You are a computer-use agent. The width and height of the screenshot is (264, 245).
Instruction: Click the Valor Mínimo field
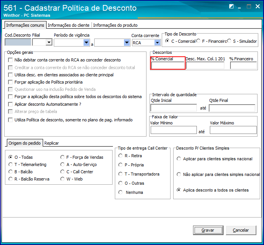(174, 130)
